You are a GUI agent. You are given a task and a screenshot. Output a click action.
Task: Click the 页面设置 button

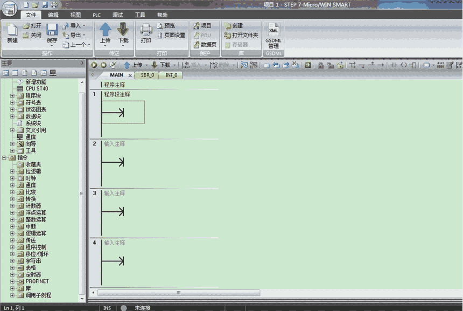tap(171, 36)
